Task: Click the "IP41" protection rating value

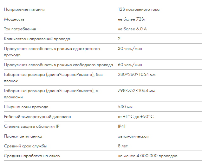Action: 122,127
